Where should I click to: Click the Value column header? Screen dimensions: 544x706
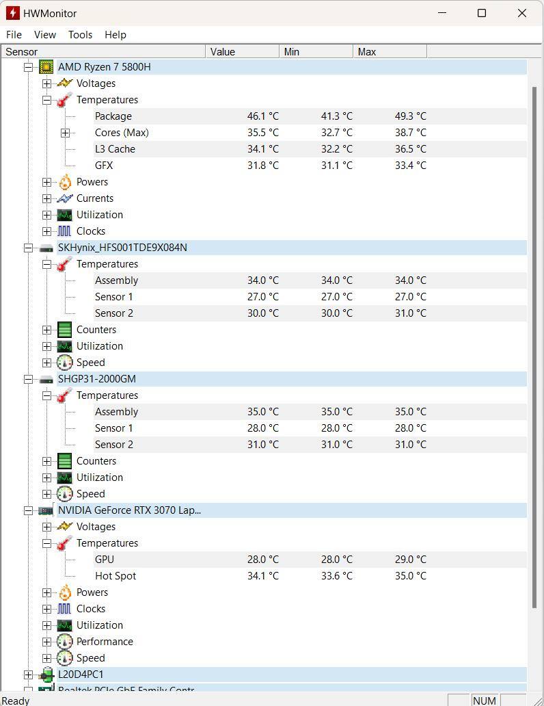coord(243,52)
